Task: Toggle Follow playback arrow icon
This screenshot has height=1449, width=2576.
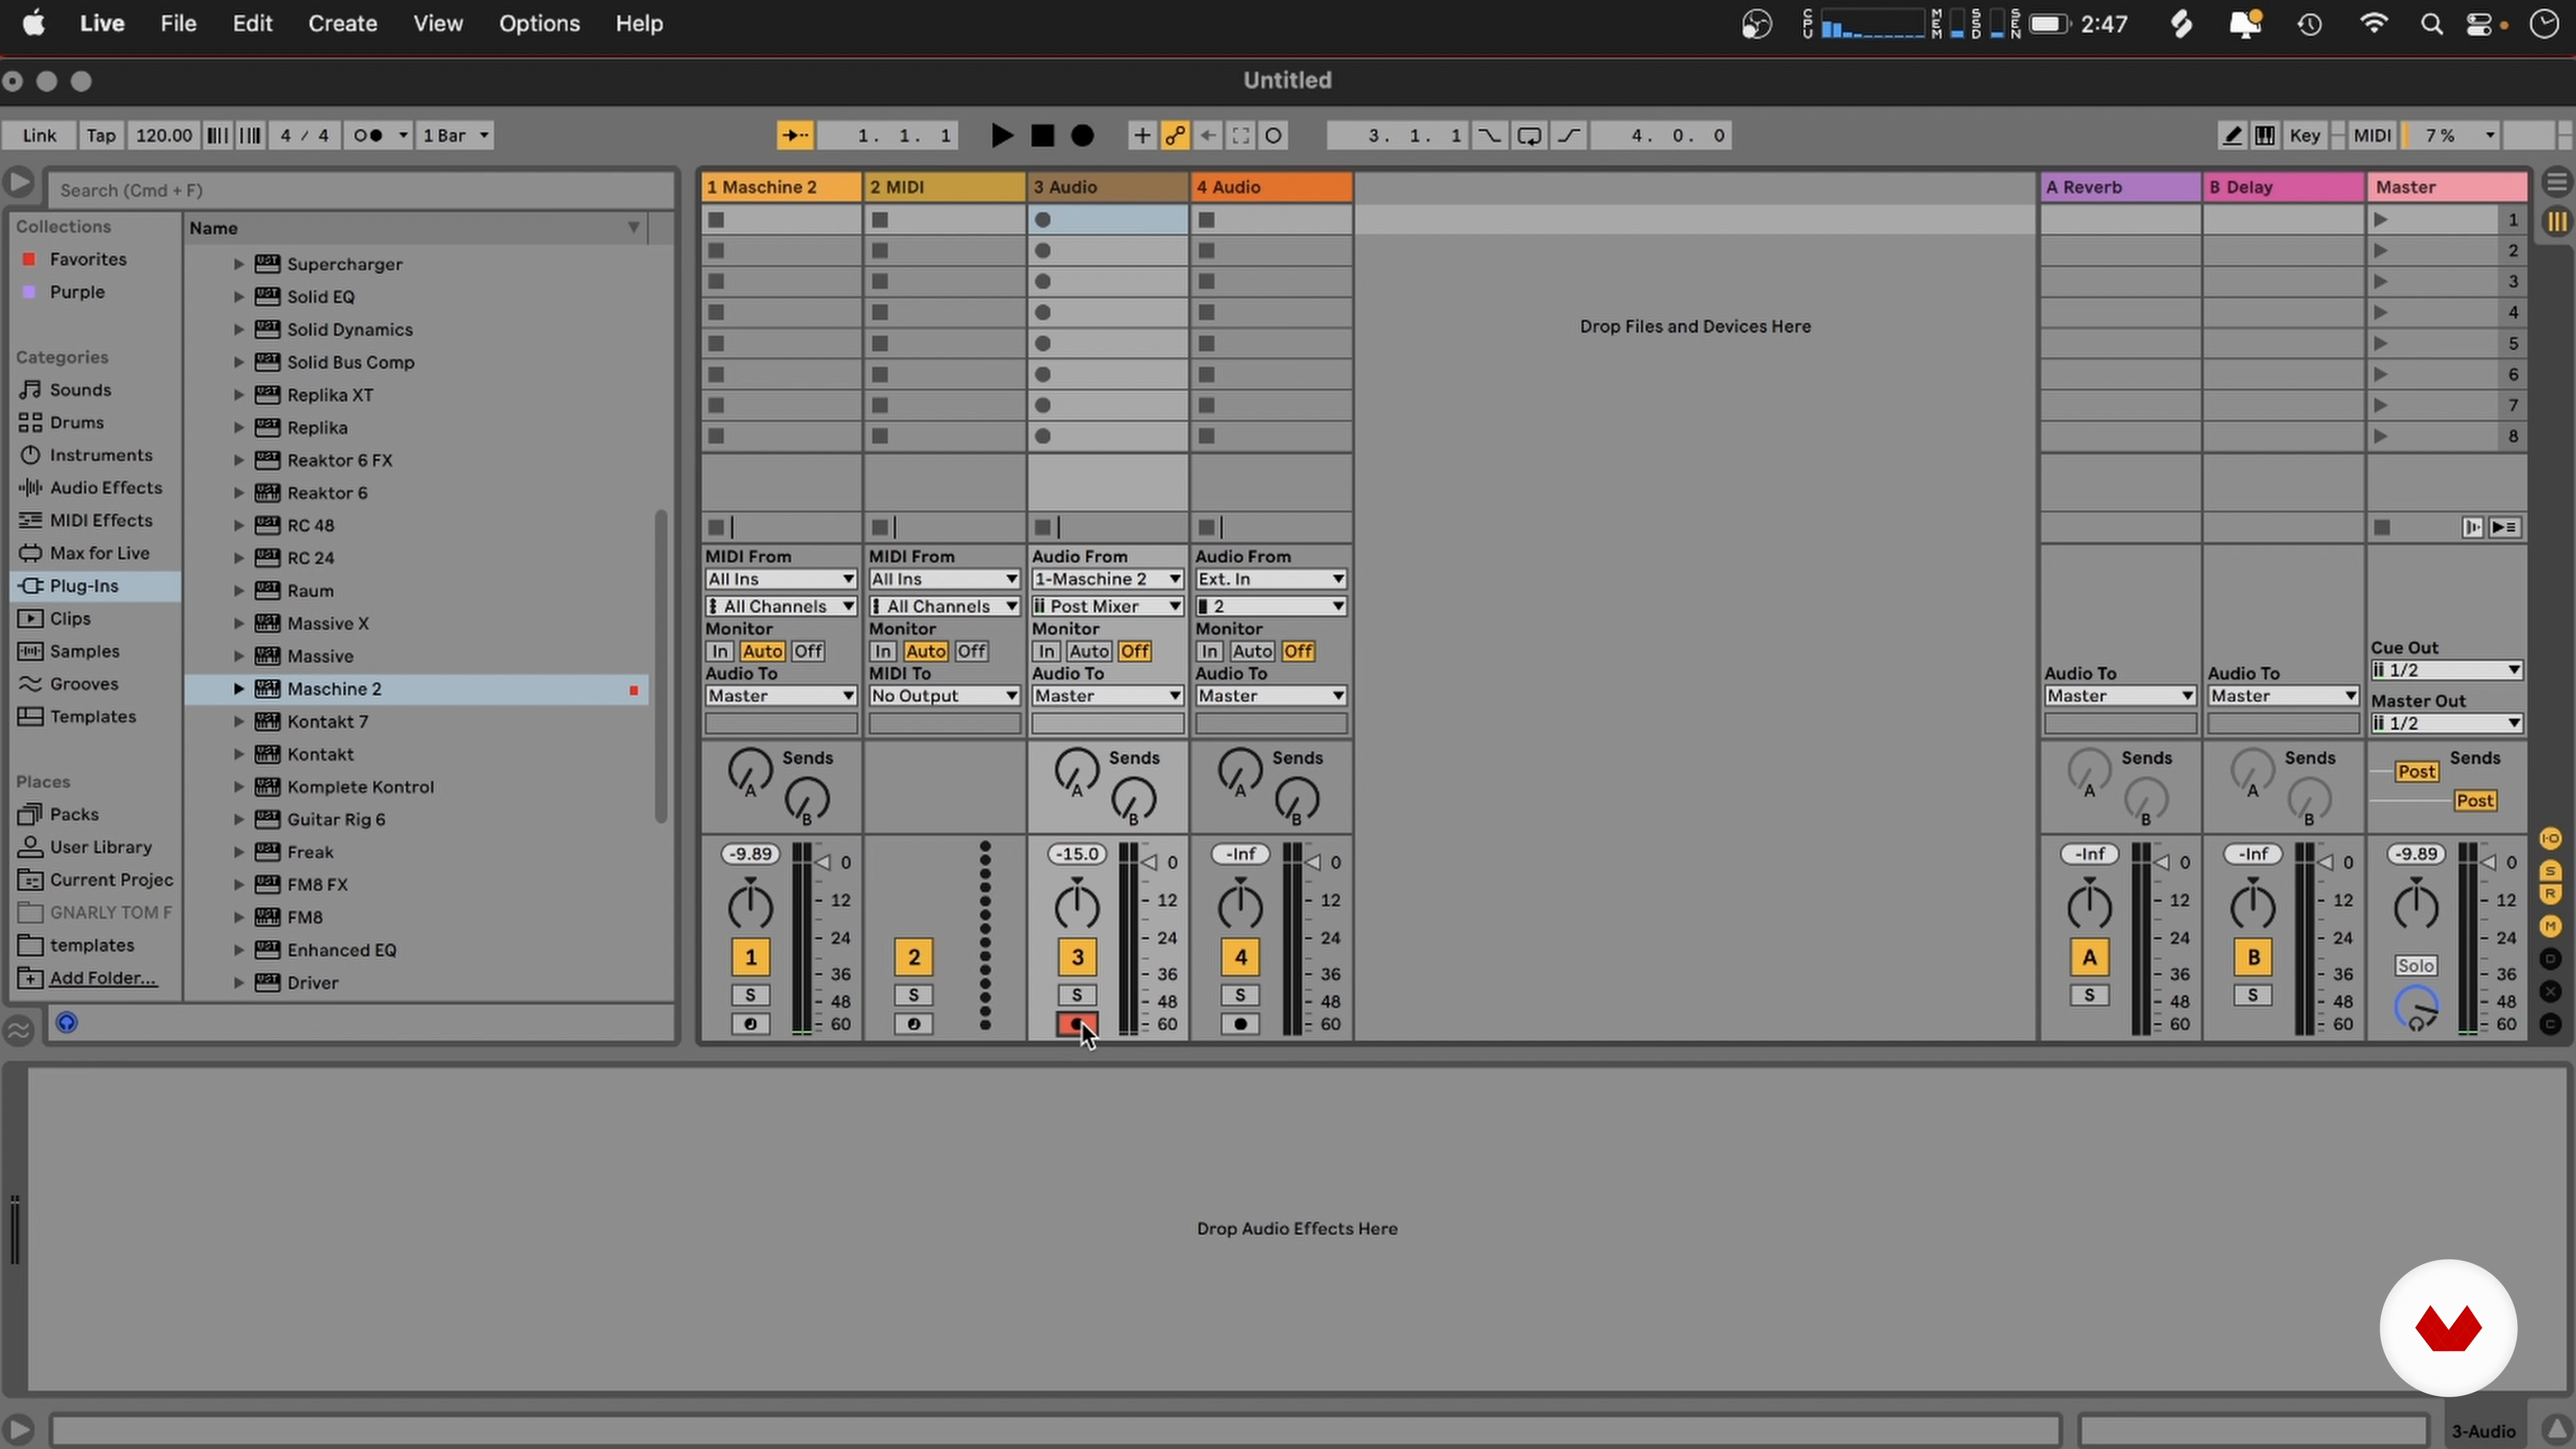Action: click(796, 135)
